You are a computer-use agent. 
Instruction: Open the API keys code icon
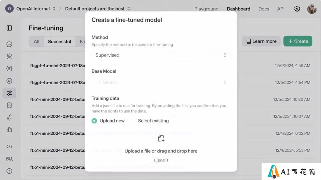9,147
